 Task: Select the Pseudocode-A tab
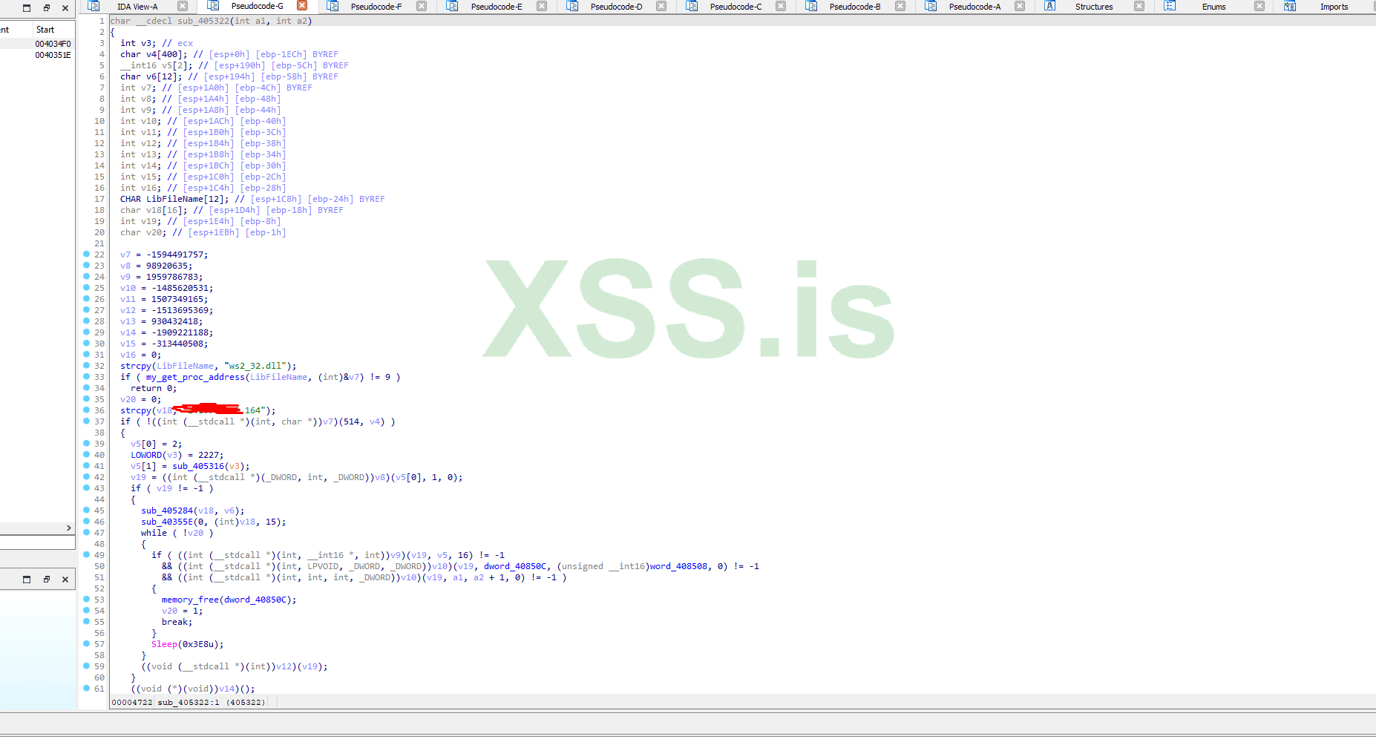[974, 7]
